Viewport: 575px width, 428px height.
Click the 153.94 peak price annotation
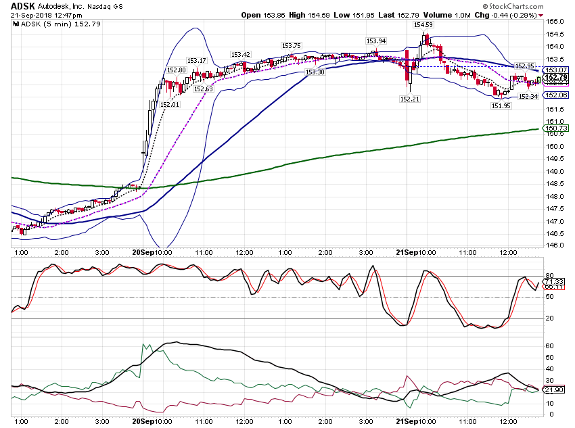click(x=376, y=41)
